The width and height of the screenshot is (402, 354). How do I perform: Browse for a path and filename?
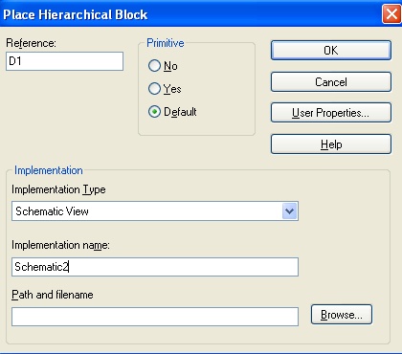coord(342,315)
